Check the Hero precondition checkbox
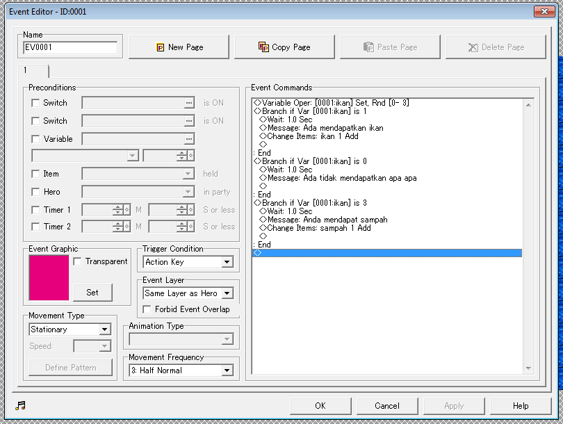The width and height of the screenshot is (563, 424). (35, 192)
